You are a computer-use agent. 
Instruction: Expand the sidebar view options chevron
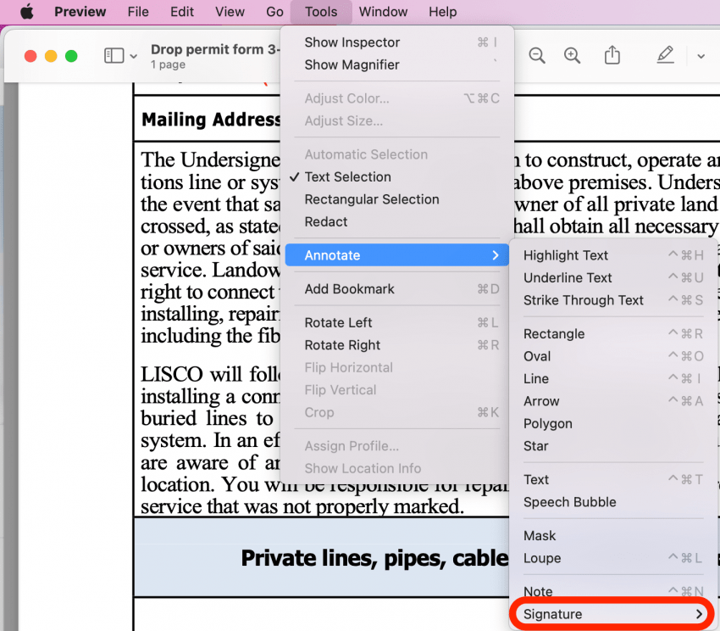(134, 57)
